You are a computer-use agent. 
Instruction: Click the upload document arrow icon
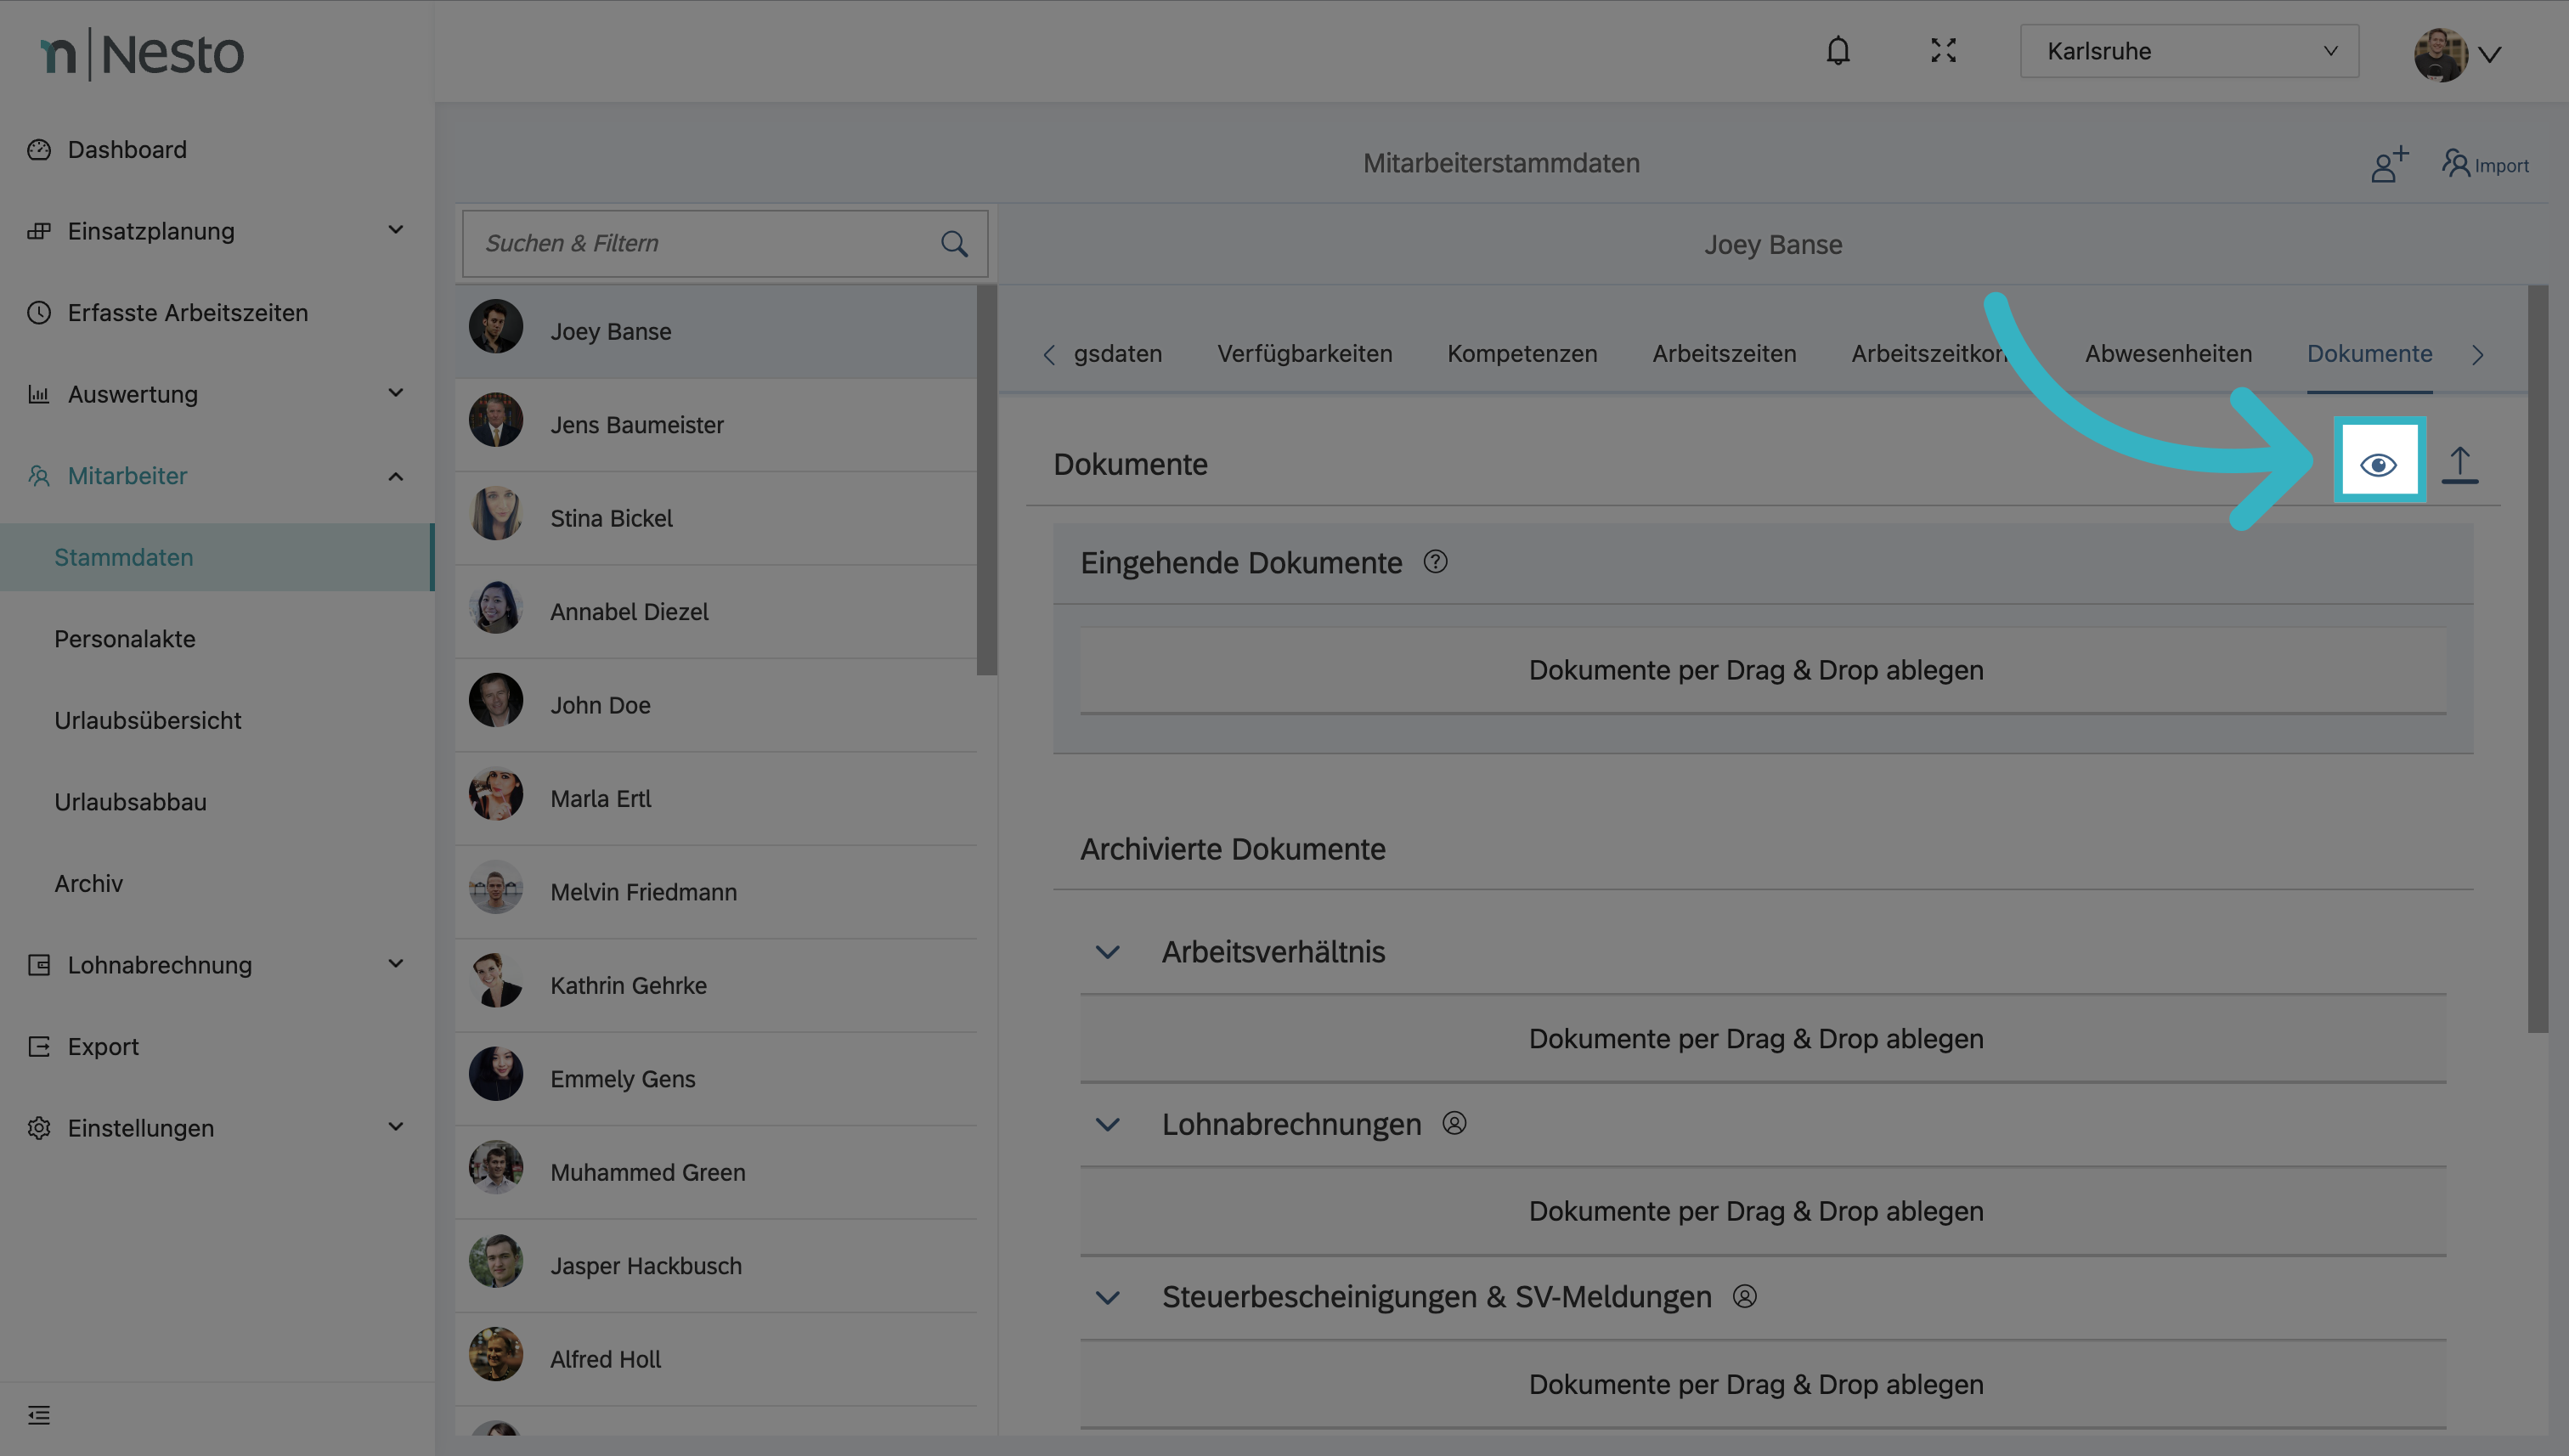[2459, 465]
